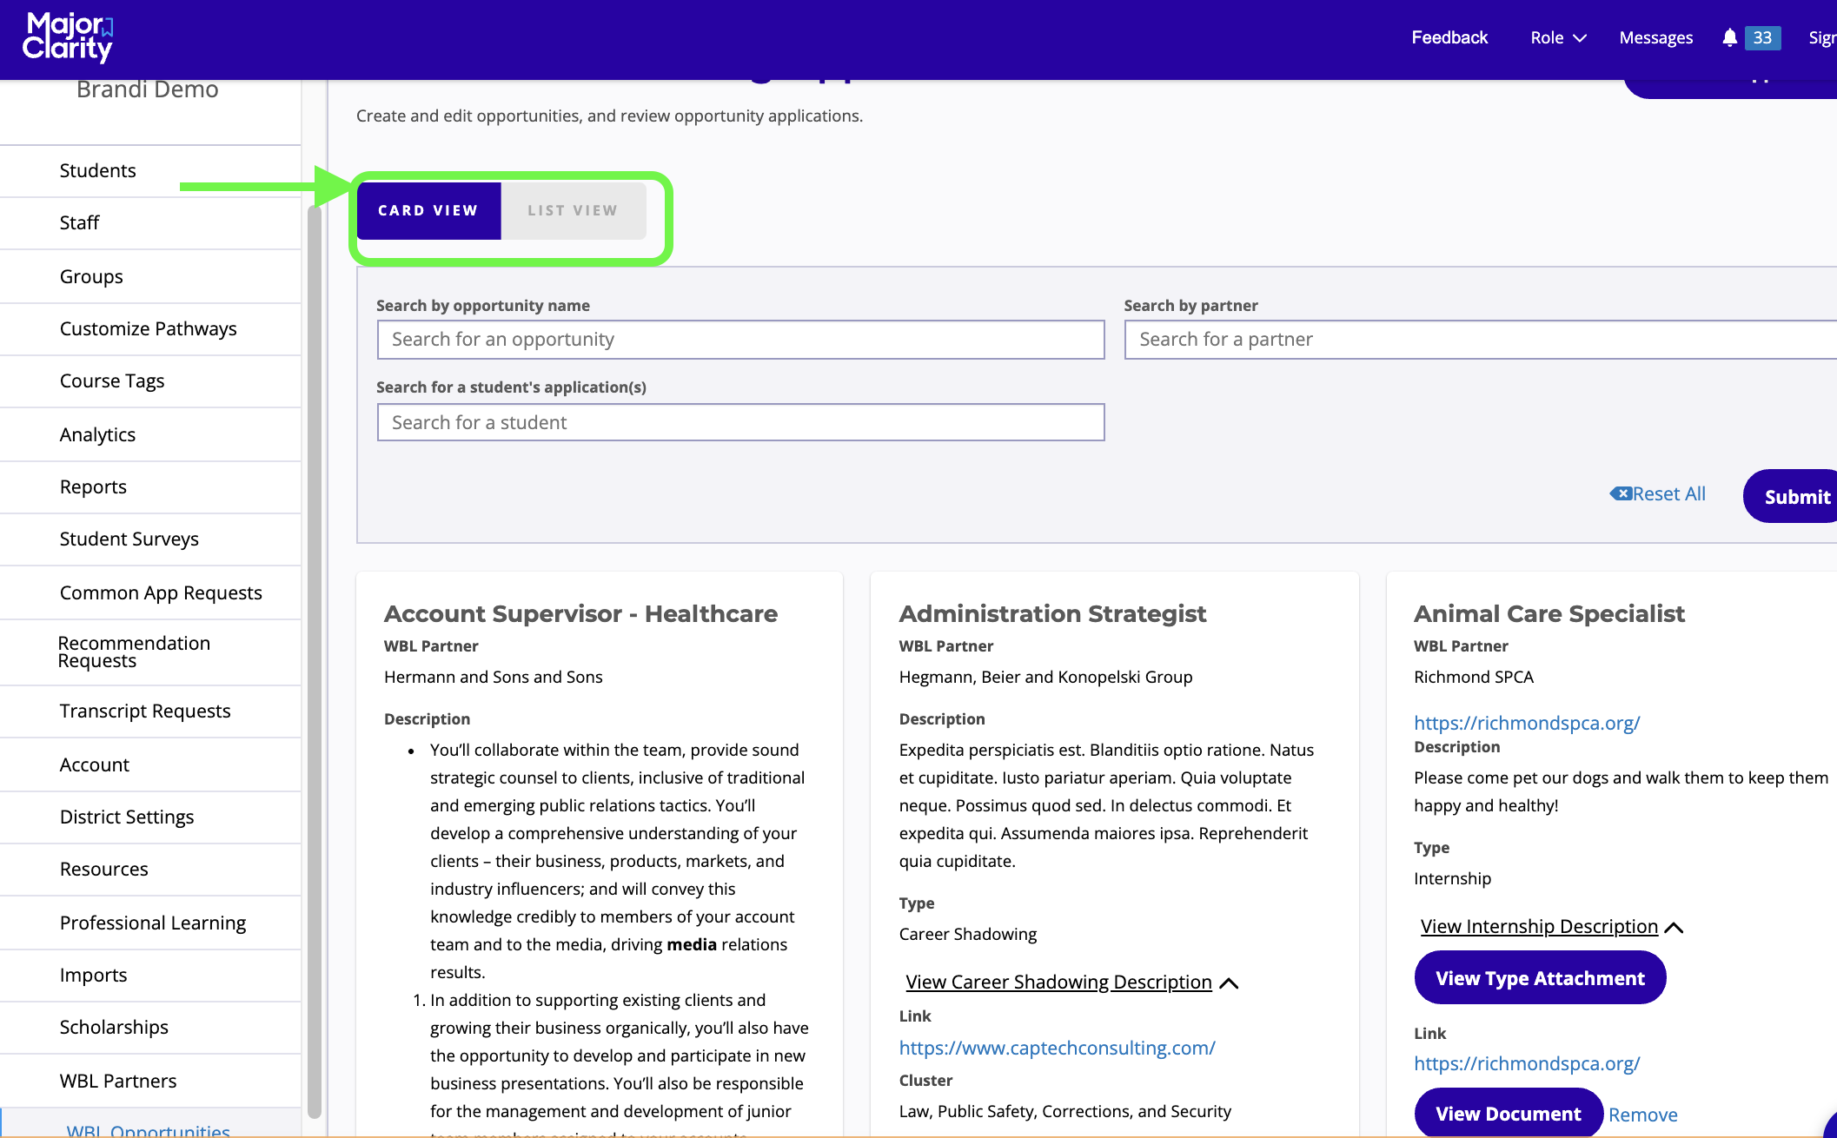Click Remove next to View Document
Screen dimensions: 1837x1138
click(1642, 1115)
